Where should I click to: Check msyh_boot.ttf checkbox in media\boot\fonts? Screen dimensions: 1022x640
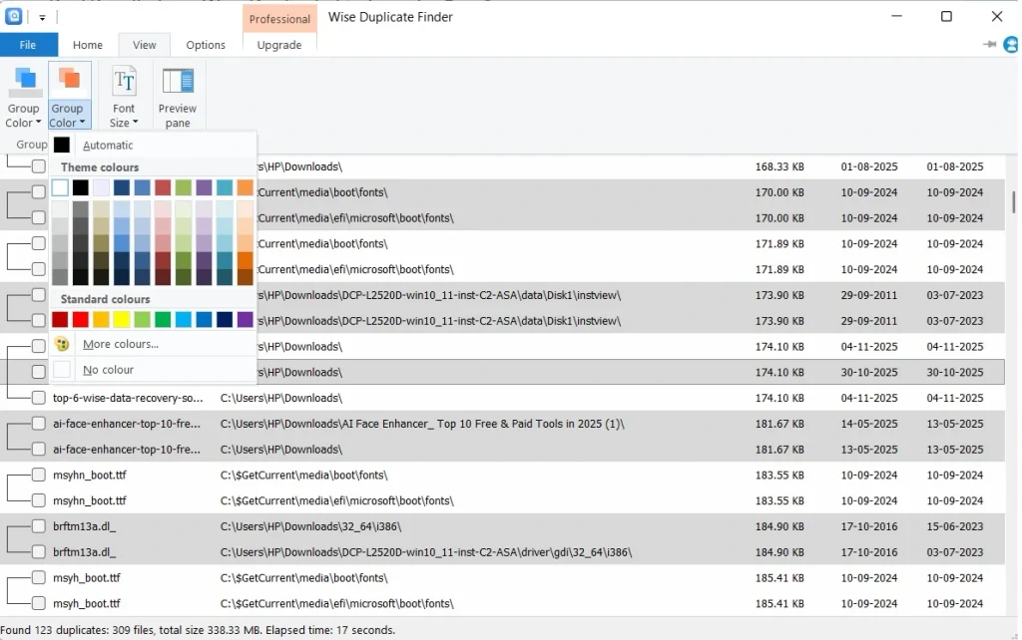pos(39,577)
